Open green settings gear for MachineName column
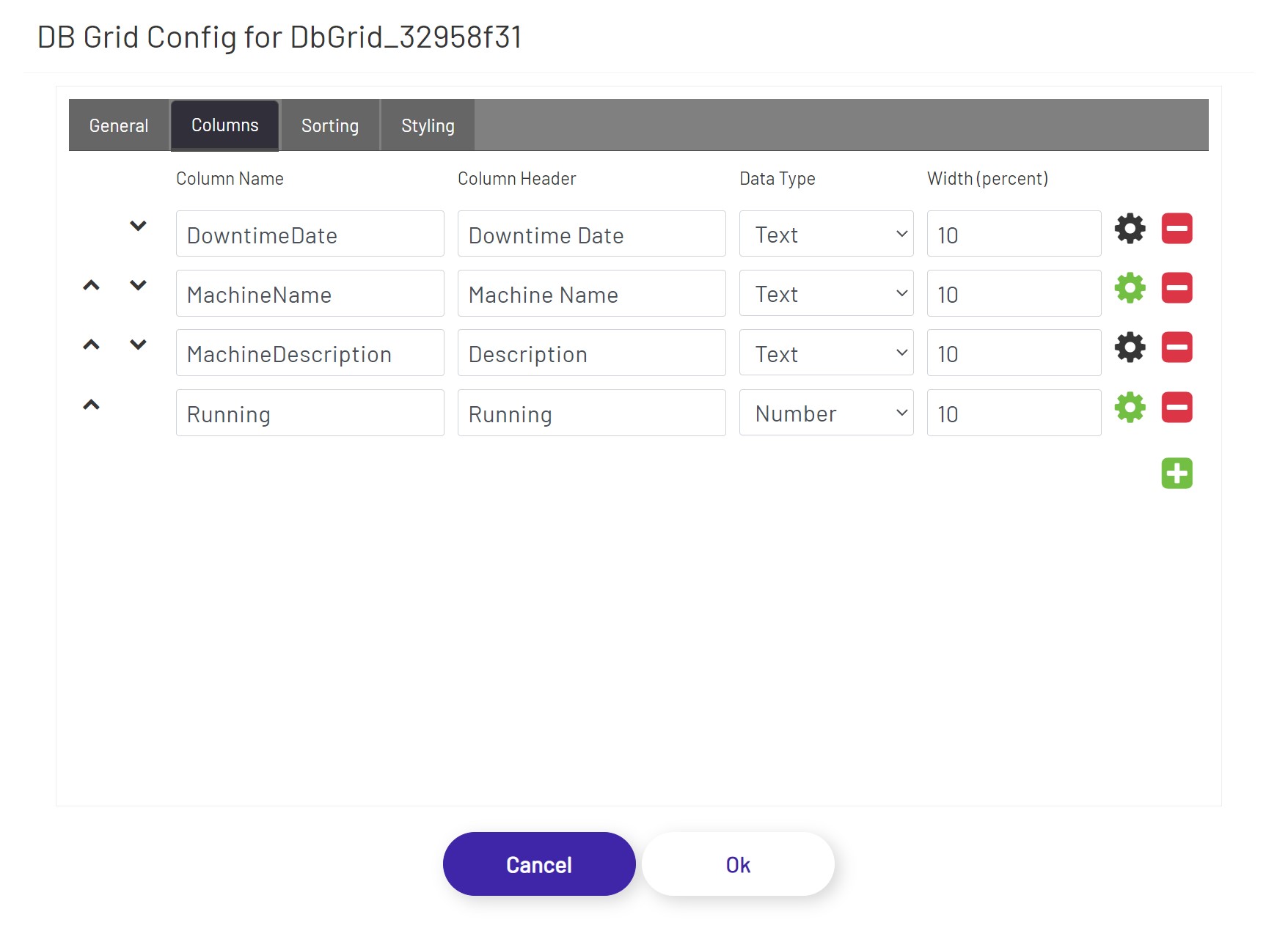The width and height of the screenshot is (1277, 931). click(x=1129, y=287)
